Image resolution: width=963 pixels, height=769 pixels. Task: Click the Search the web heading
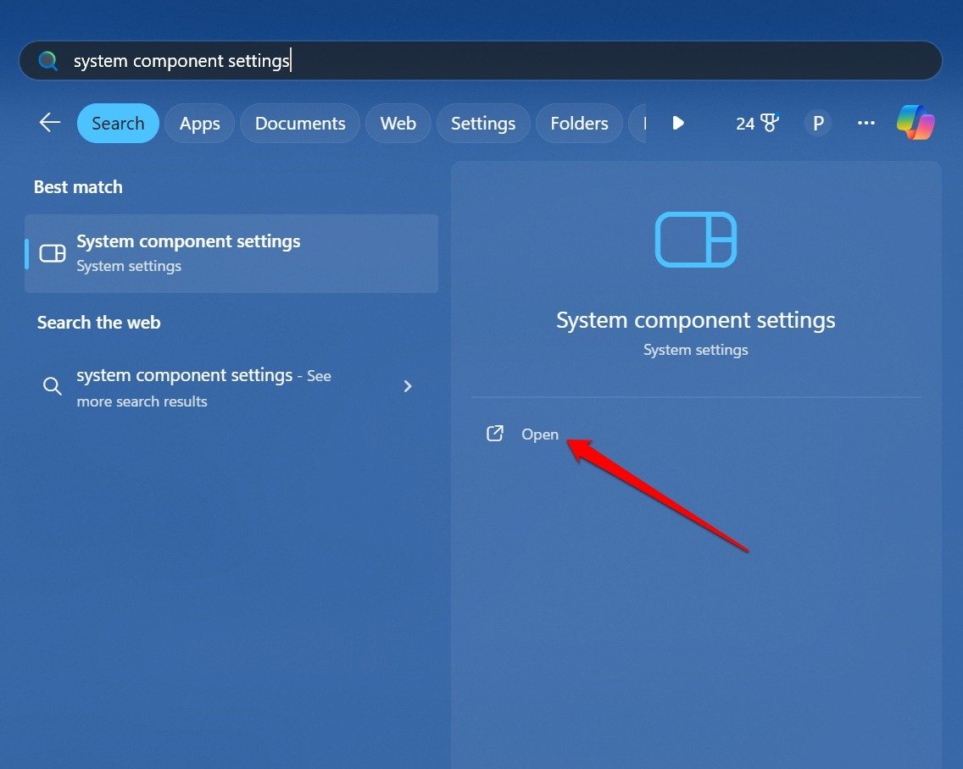pos(99,322)
